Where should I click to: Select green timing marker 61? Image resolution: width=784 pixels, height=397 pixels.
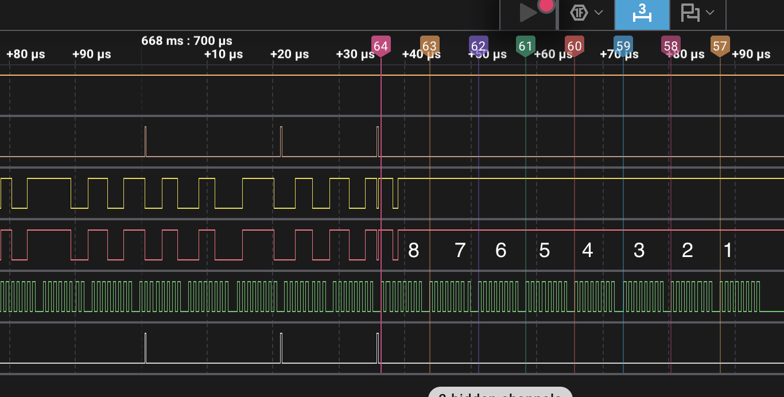525,46
